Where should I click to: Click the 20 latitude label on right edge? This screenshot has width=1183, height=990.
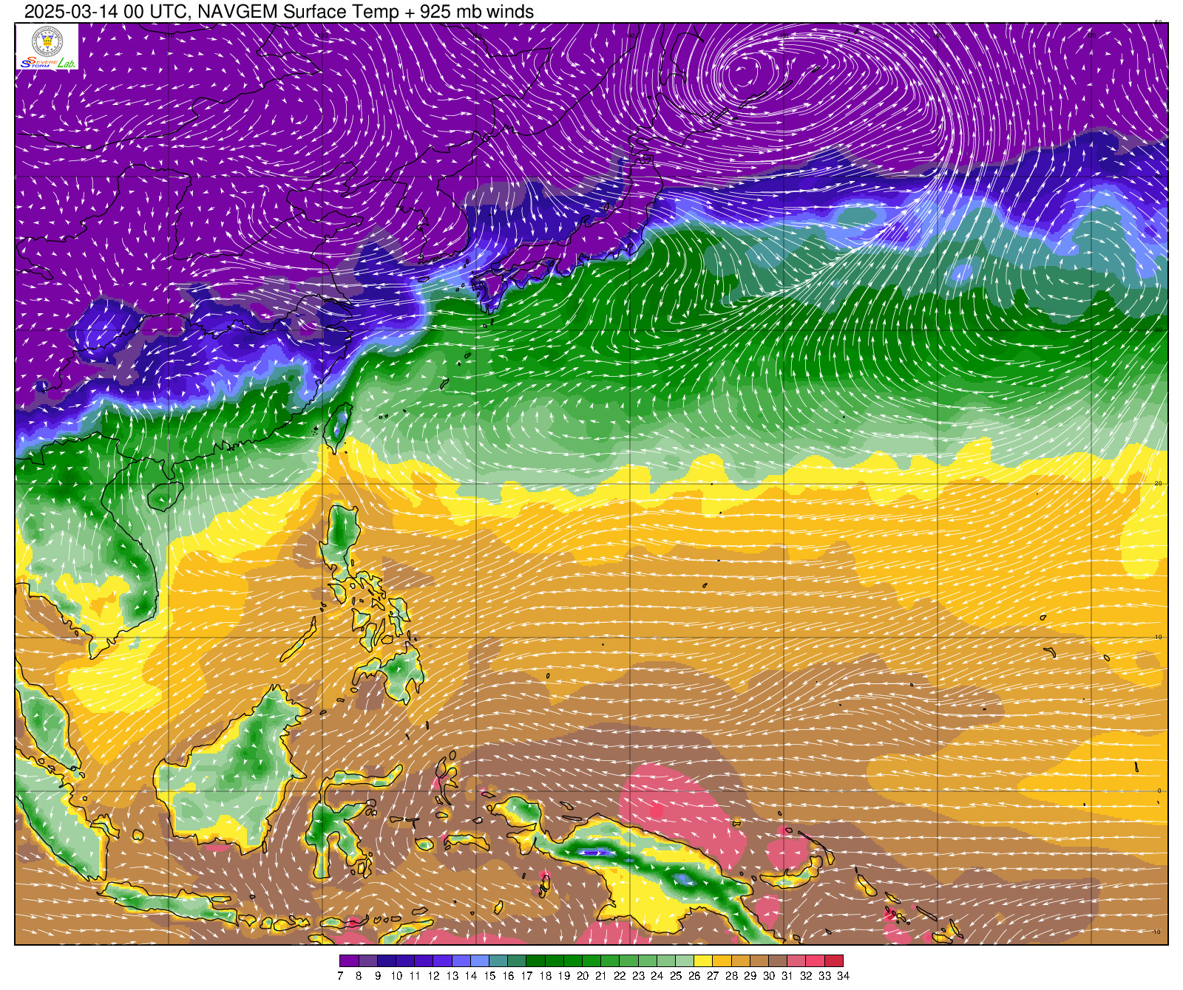1158,483
